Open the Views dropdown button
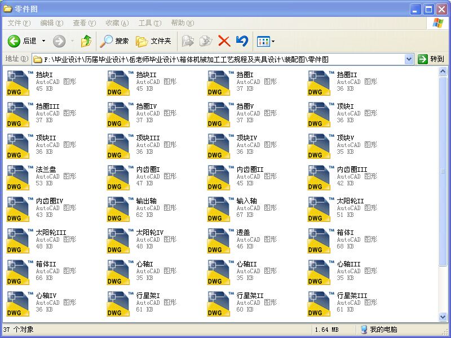Viewport: 451px width, 338px height. [266, 41]
